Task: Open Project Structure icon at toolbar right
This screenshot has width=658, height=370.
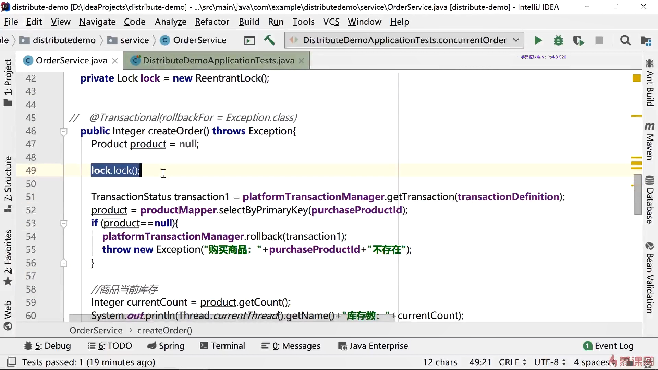Action: tap(646, 40)
